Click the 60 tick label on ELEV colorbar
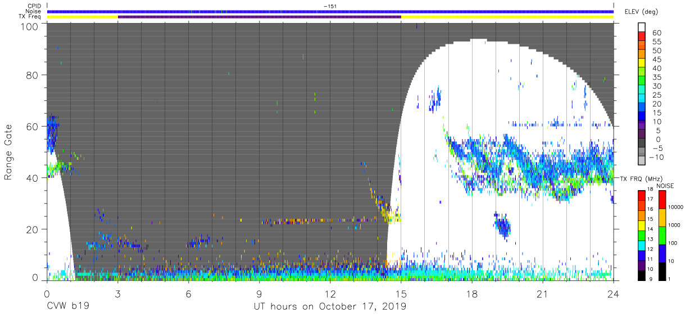This screenshot has height=318, width=690. pyautogui.click(x=656, y=33)
